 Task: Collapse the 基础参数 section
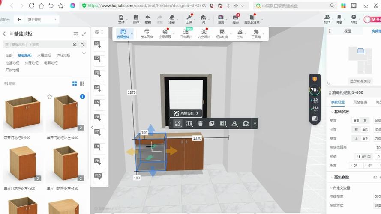click(x=331, y=112)
